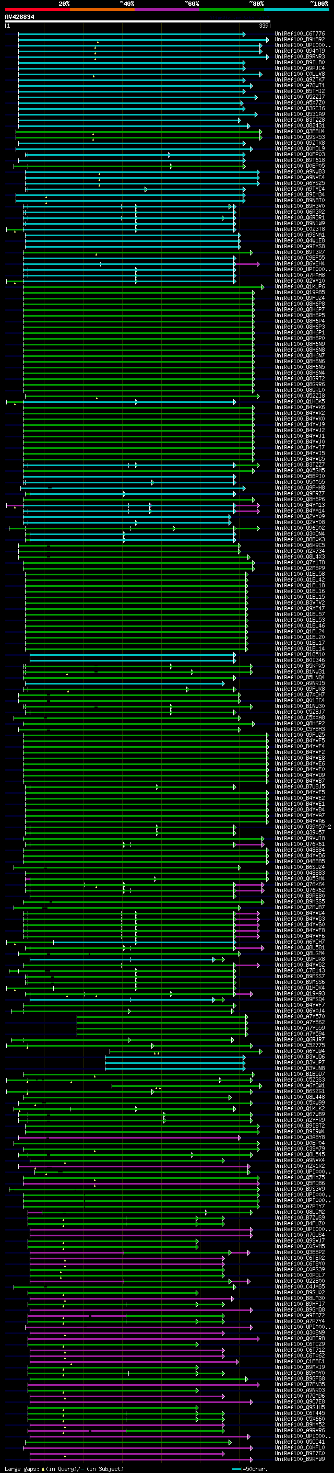This screenshot has height=1473, width=334.
Task: Open hit UniRef100_A9PJC4
Action: [x=300, y=68]
